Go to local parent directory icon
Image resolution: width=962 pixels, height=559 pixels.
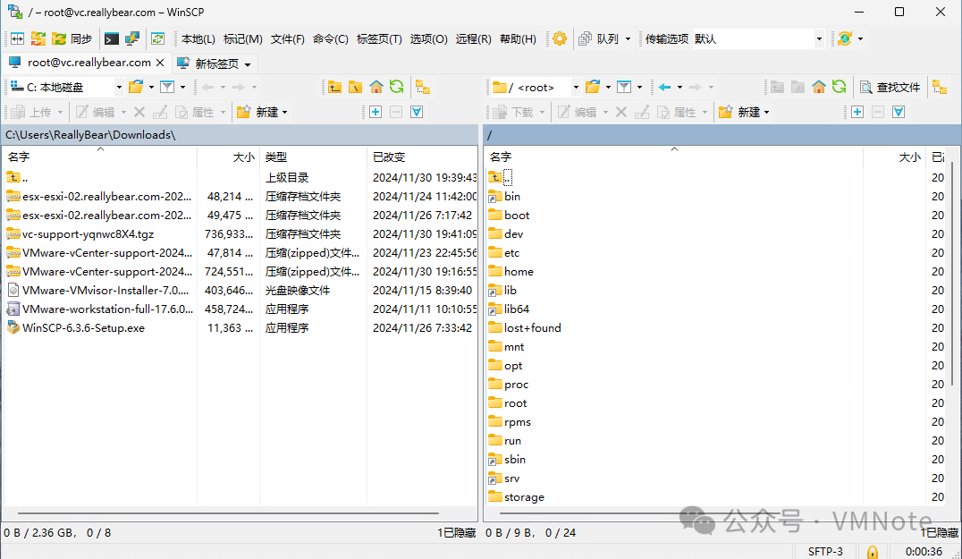(334, 87)
